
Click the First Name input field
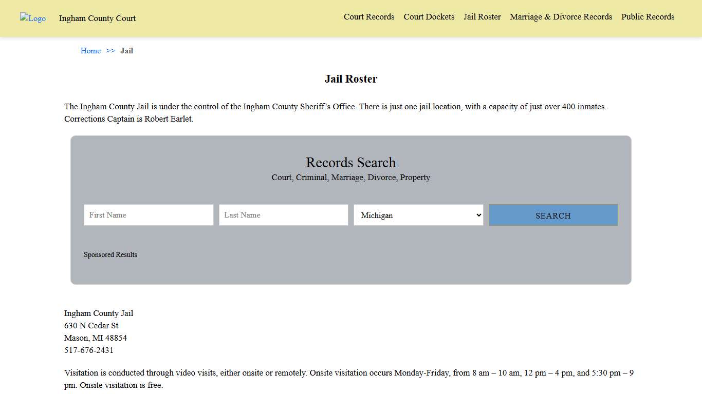(148, 215)
